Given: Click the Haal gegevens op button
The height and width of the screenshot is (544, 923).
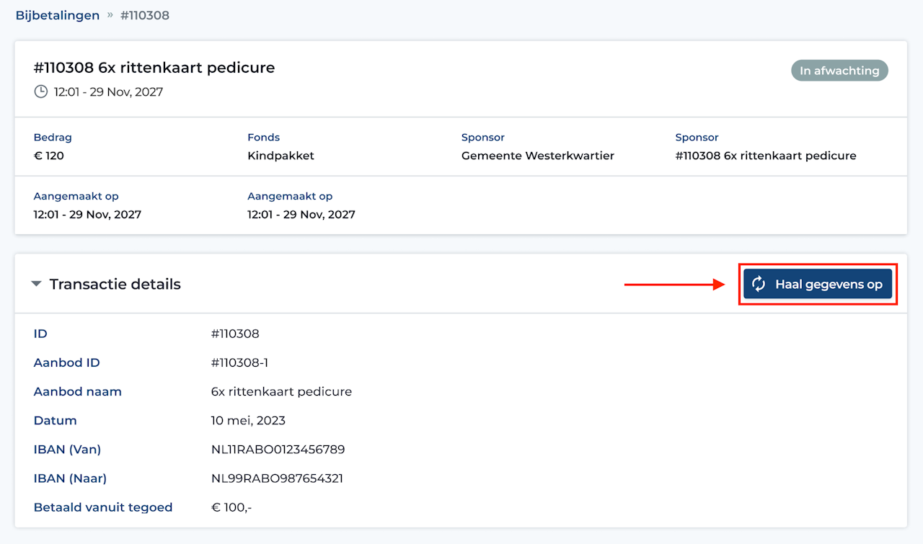Looking at the screenshot, I should [x=818, y=284].
